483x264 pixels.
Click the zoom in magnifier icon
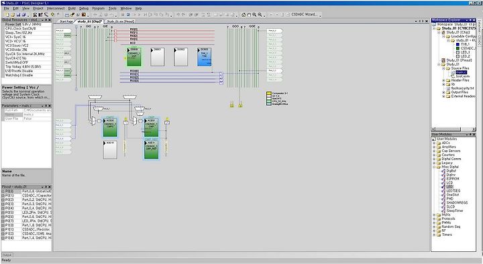point(254,15)
